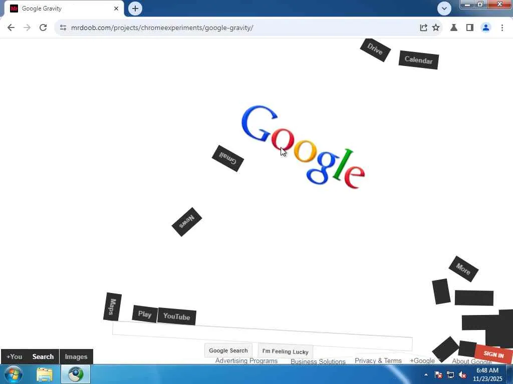Show hidden system tray icons
513x384 pixels.
click(426, 374)
